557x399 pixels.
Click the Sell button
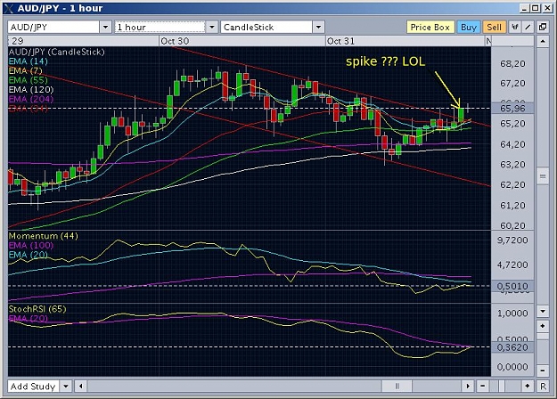point(494,27)
